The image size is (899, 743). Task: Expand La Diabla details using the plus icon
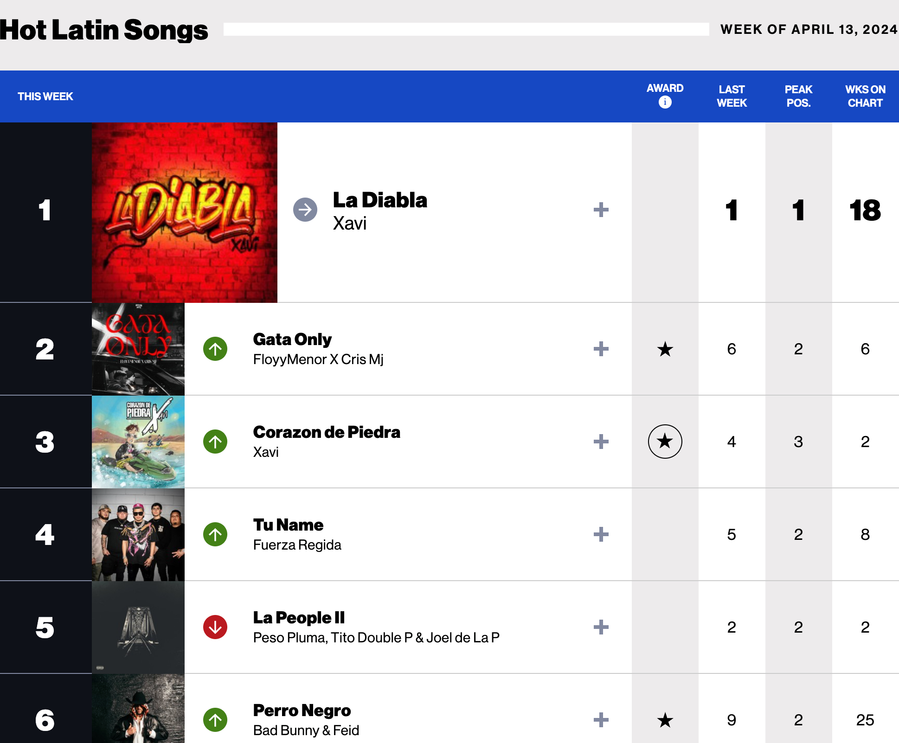click(601, 210)
